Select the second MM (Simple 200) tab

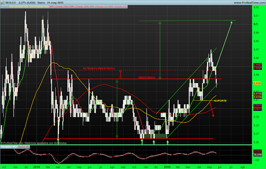click(x=79, y=7)
